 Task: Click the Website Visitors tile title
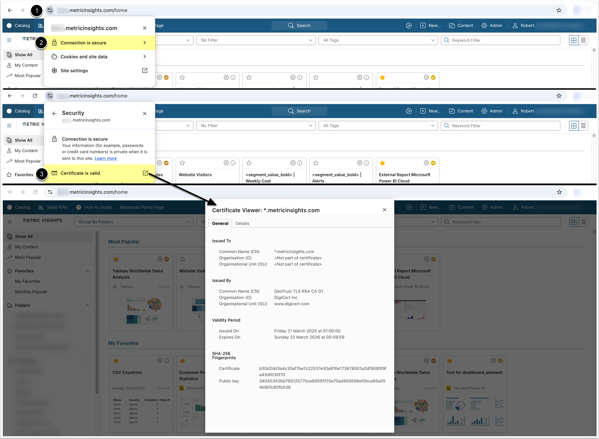[195, 175]
